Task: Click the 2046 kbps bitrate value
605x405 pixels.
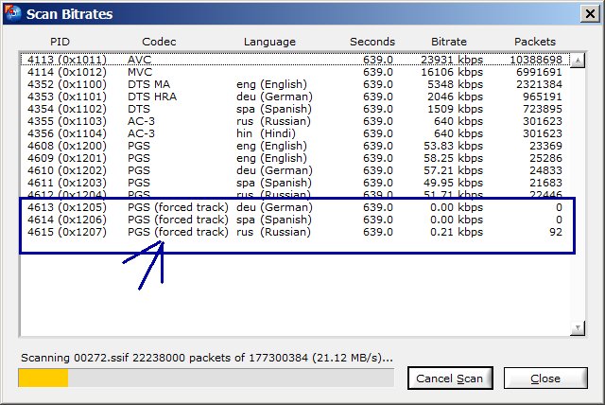Action: pos(455,97)
